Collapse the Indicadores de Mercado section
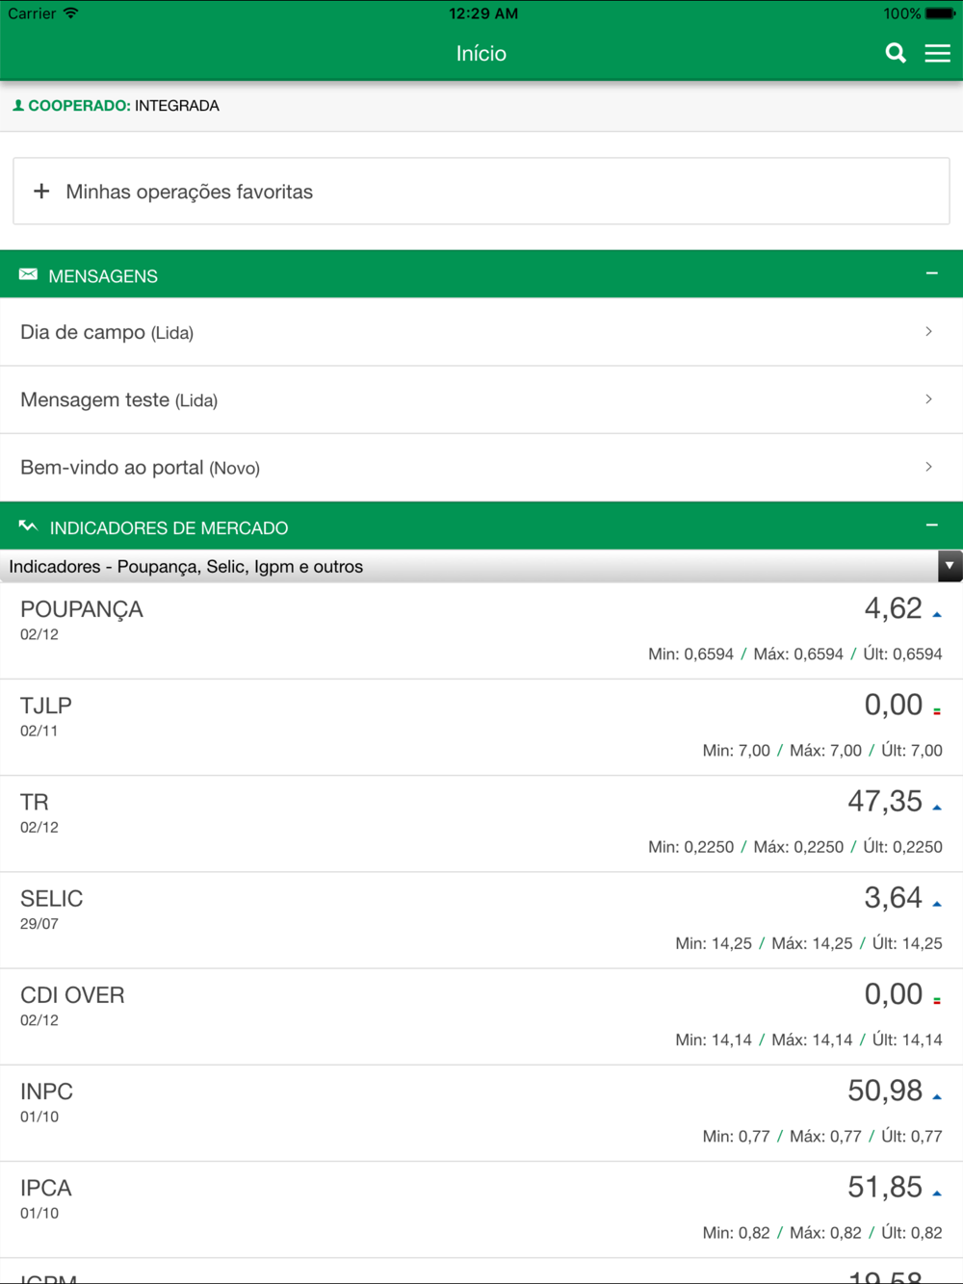The width and height of the screenshot is (963, 1284). pos(931,526)
